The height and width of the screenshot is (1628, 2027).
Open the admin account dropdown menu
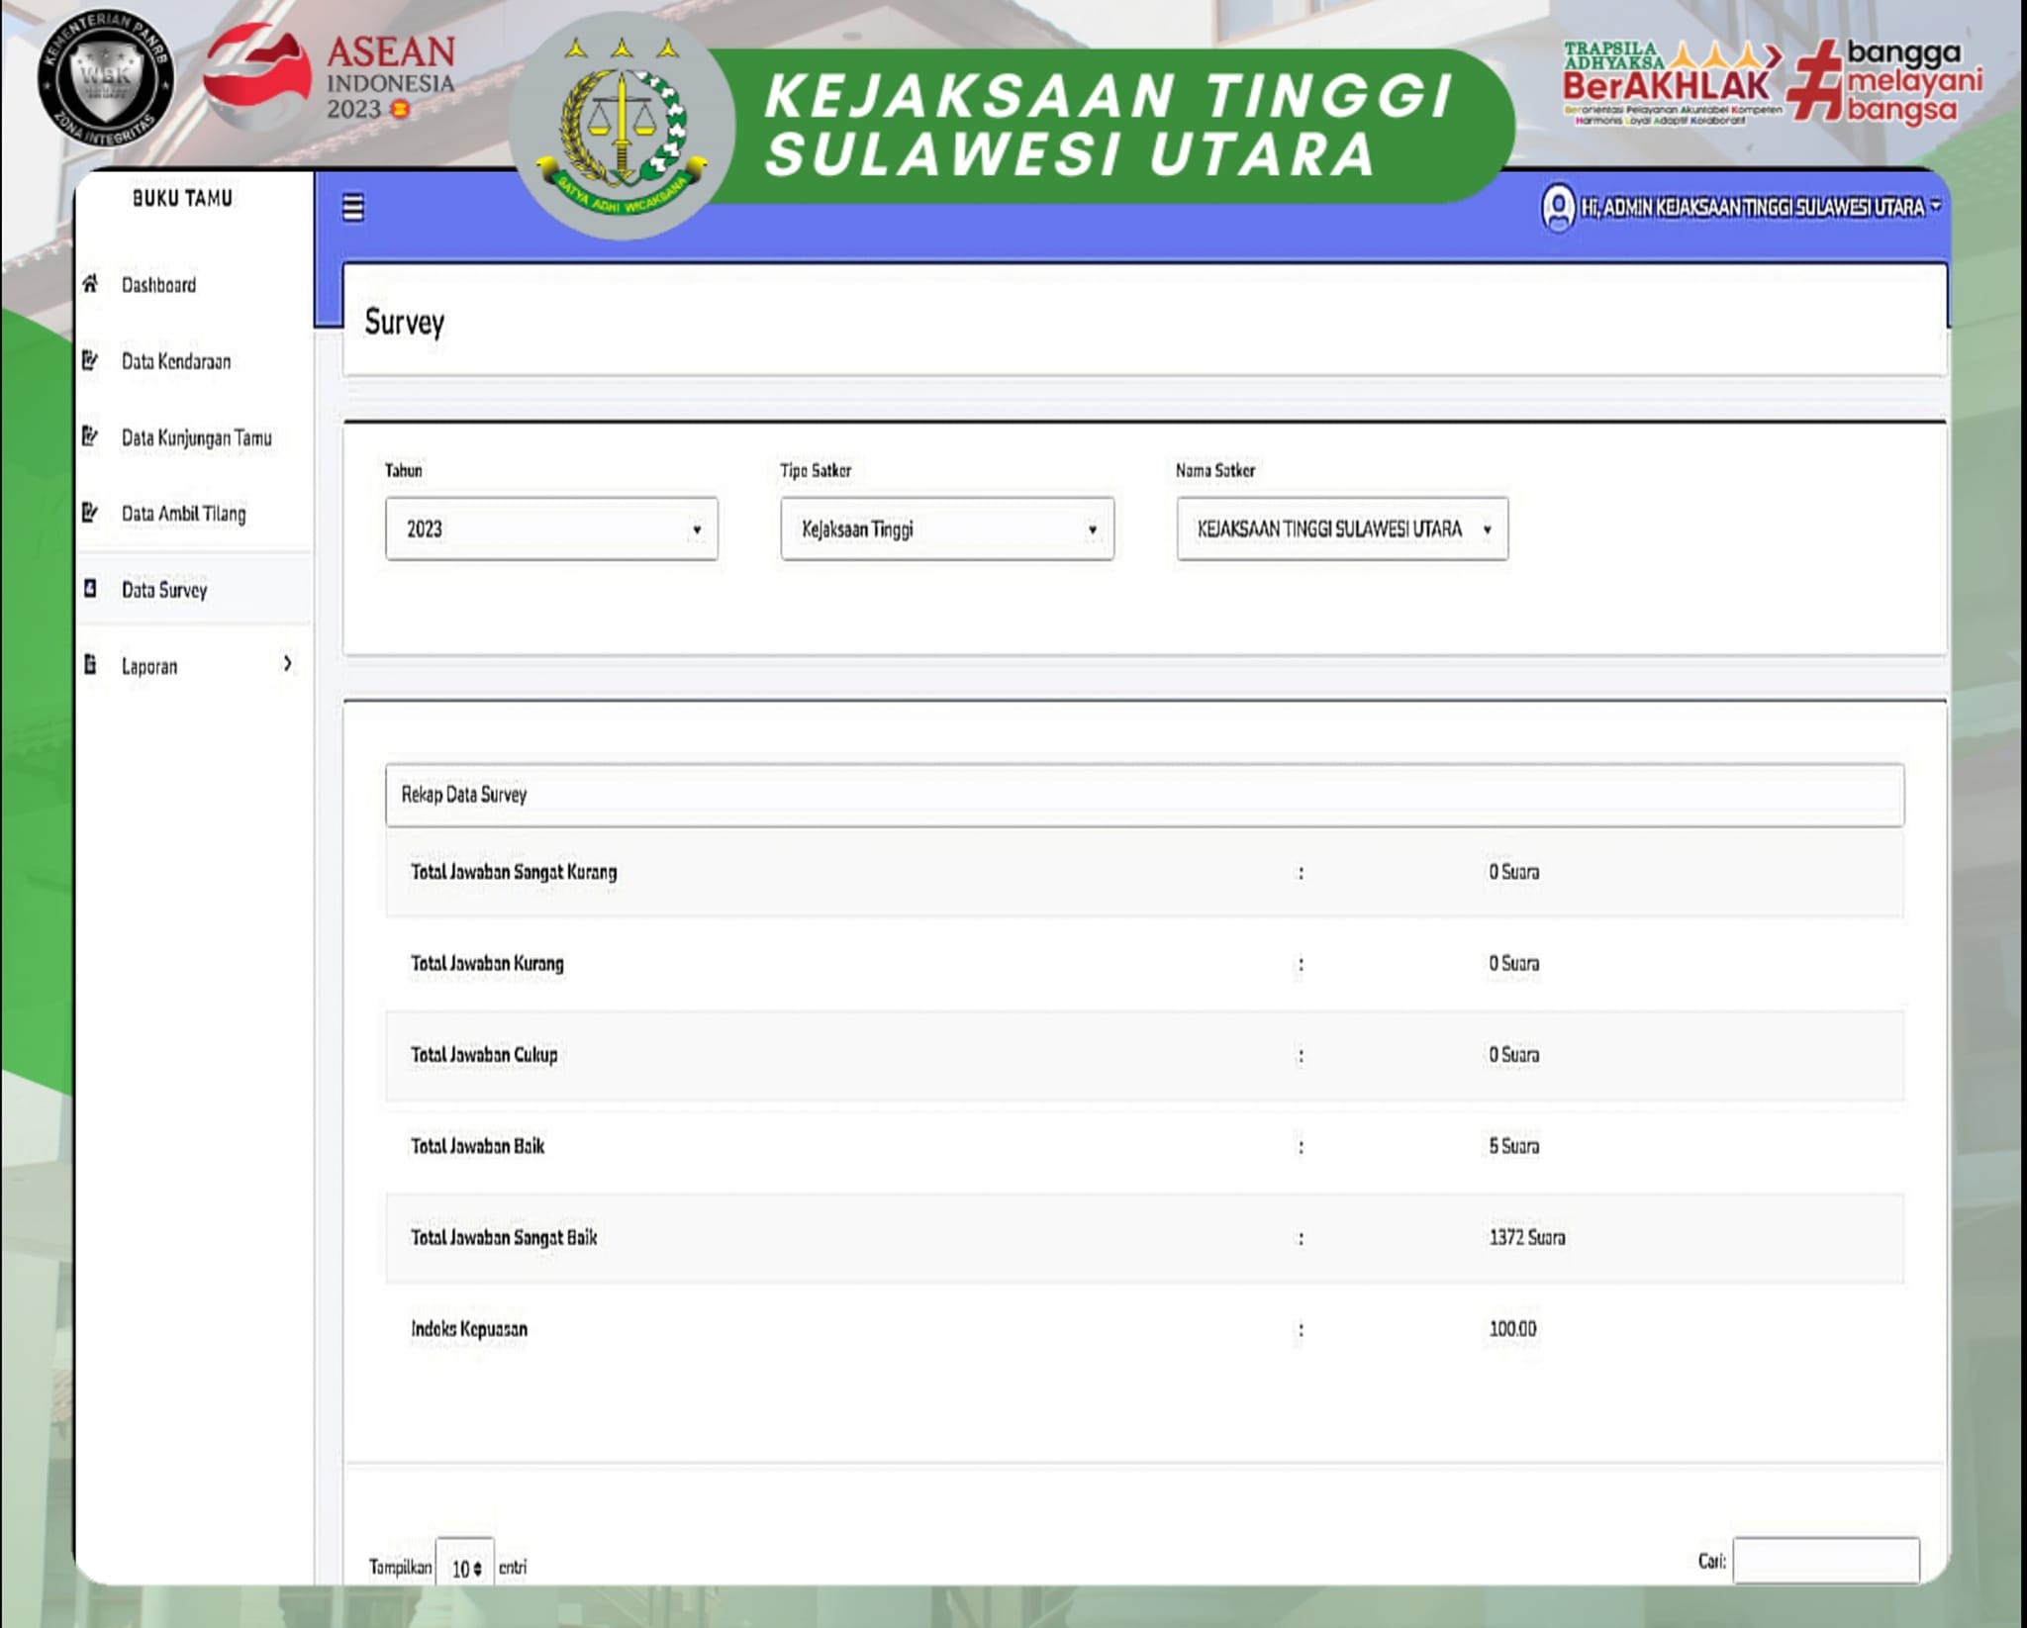pyautogui.click(x=1753, y=208)
